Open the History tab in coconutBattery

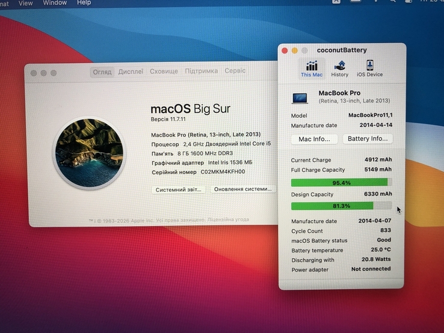[x=339, y=69]
